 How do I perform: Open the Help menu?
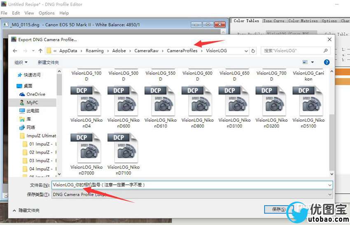tap(64, 13)
